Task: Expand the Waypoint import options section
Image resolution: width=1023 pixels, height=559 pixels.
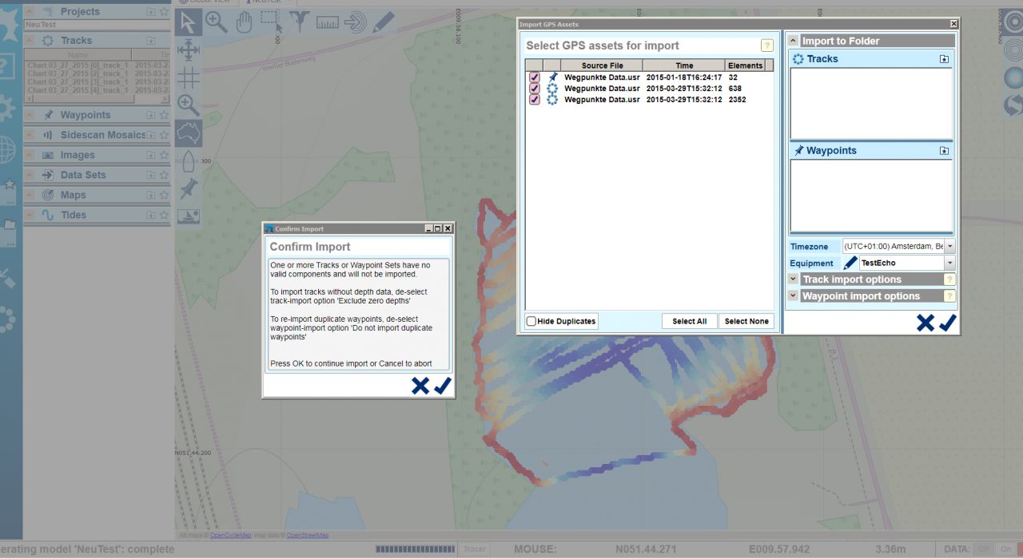Action: (793, 296)
